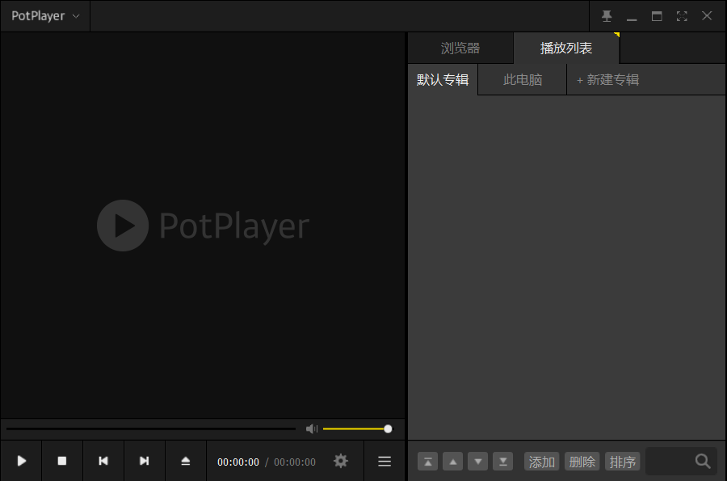Create a new album with 新建专辑

point(607,79)
